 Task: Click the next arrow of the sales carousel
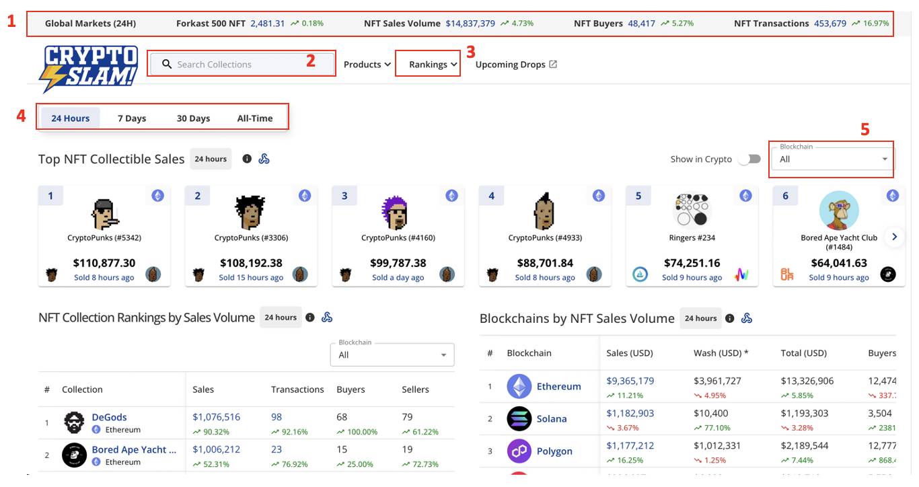(x=895, y=237)
